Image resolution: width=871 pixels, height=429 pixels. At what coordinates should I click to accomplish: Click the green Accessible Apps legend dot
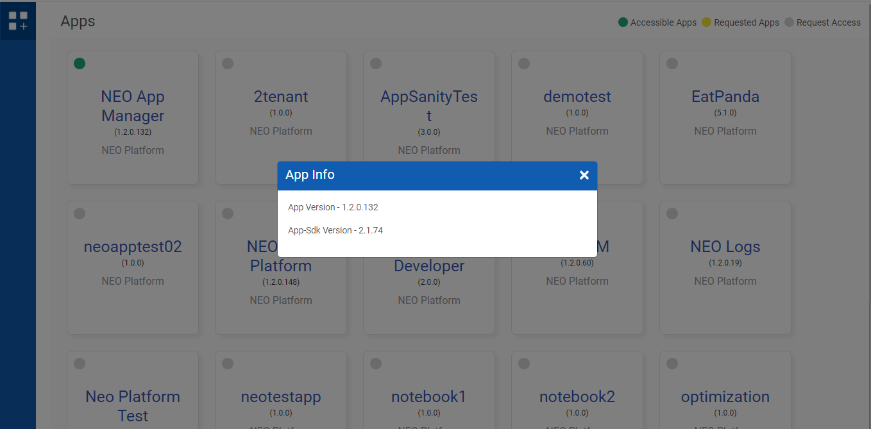point(623,22)
